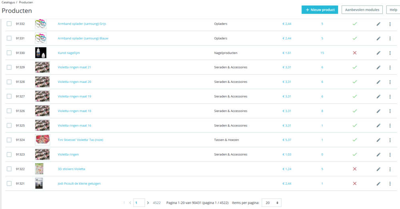Enable Kunst nagellijm via red cross
The image size is (400, 209).
pyautogui.click(x=354, y=53)
